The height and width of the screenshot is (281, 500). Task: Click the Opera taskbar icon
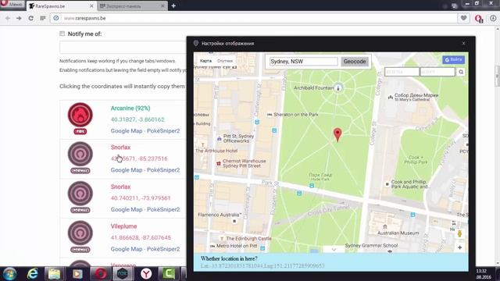tap(100, 274)
